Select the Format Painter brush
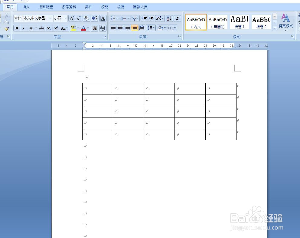Viewport: 300px width, 238px height. pos(7,29)
